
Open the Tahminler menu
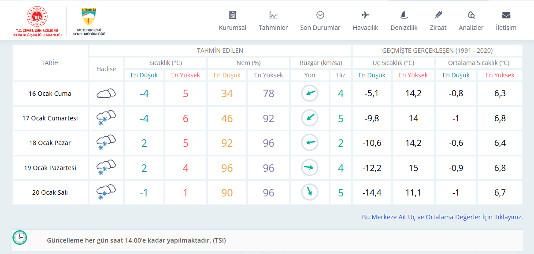(x=273, y=27)
